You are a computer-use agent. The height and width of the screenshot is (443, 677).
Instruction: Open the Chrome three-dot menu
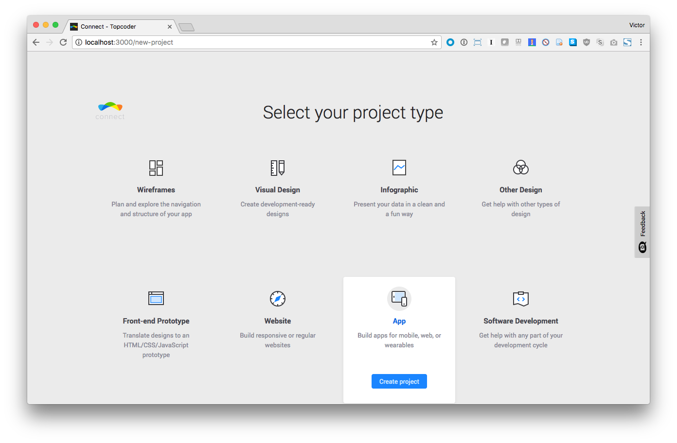pyautogui.click(x=641, y=42)
